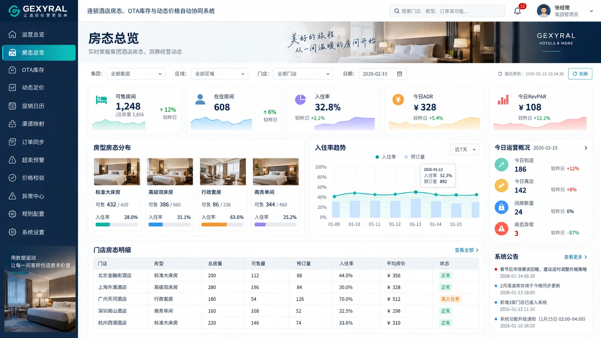Click the search input field
Viewport: 601px width, 338px height.
tap(447, 11)
